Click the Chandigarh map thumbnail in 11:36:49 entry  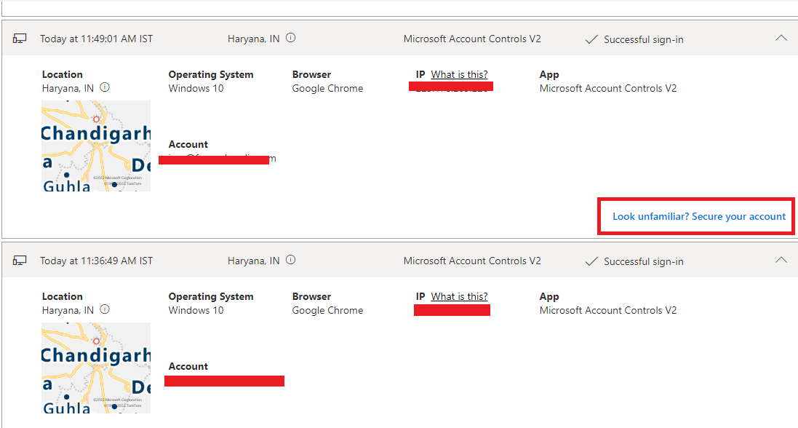click(96, 368)
